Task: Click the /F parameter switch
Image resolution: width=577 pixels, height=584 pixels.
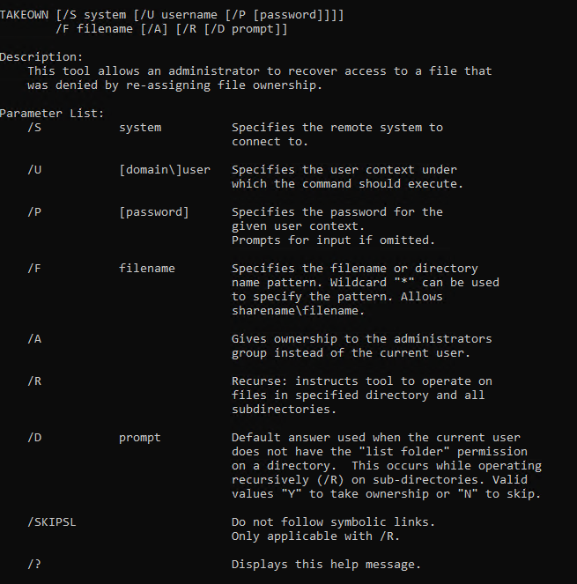Action: click(34, 269)
